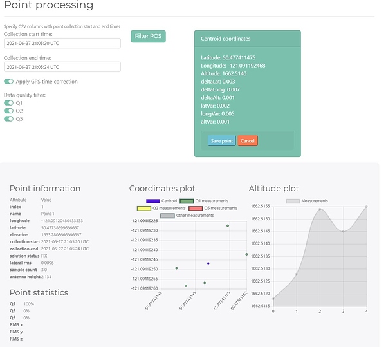Click the lateral rms value 0.0096
This screenshot has height=347, width=386.
coord(47,263)
